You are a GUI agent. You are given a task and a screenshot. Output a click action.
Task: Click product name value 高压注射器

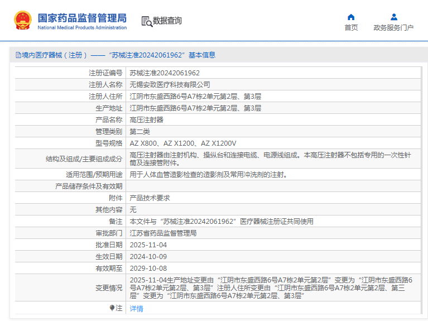pos(147,120)
